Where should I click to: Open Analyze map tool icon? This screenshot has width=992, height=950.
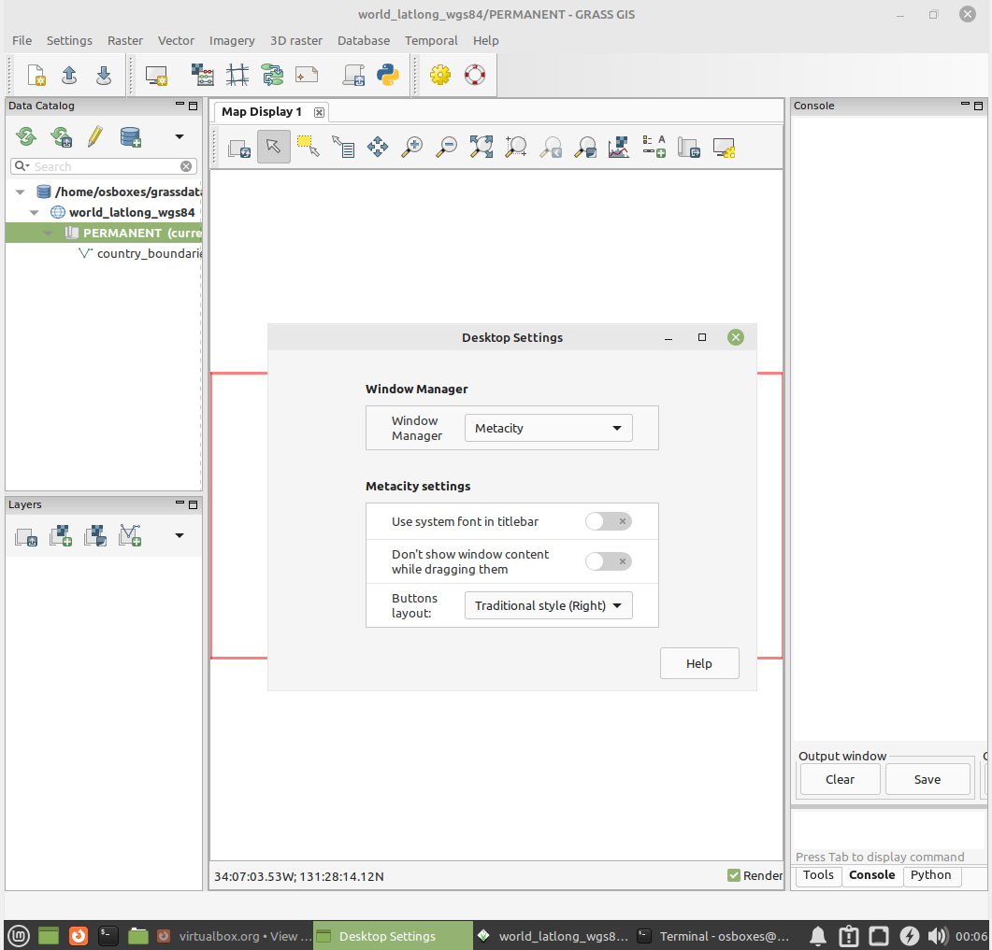(x=619, y=147)
